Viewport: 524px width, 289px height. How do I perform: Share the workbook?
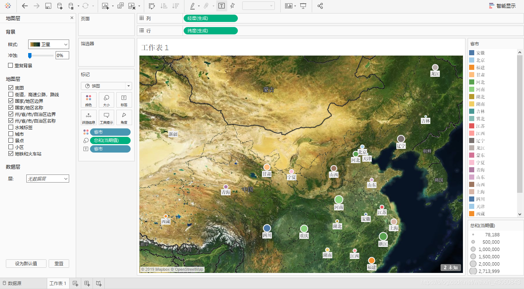coord(320,6)
